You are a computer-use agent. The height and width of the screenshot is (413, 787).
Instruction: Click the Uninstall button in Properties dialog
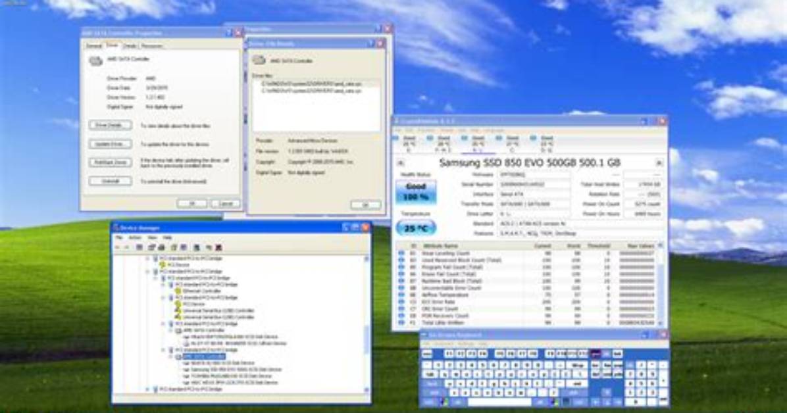click(x=111, y=181)
